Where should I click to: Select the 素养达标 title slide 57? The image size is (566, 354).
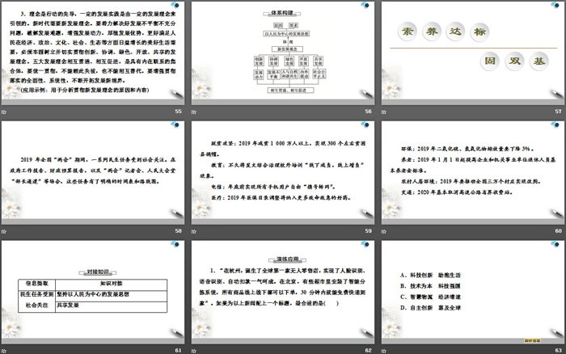tap(471, 53)
